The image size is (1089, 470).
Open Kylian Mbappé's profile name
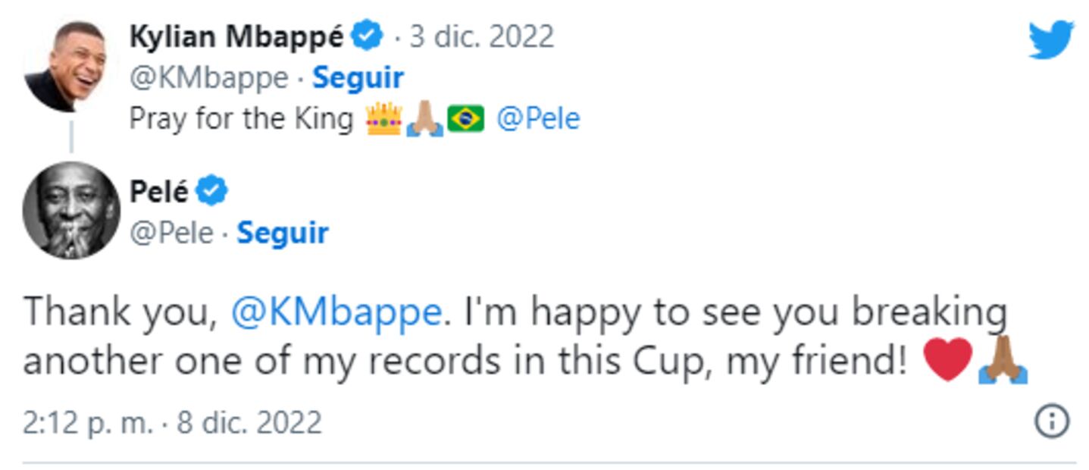pyautogui.click(x=236, y=36)
